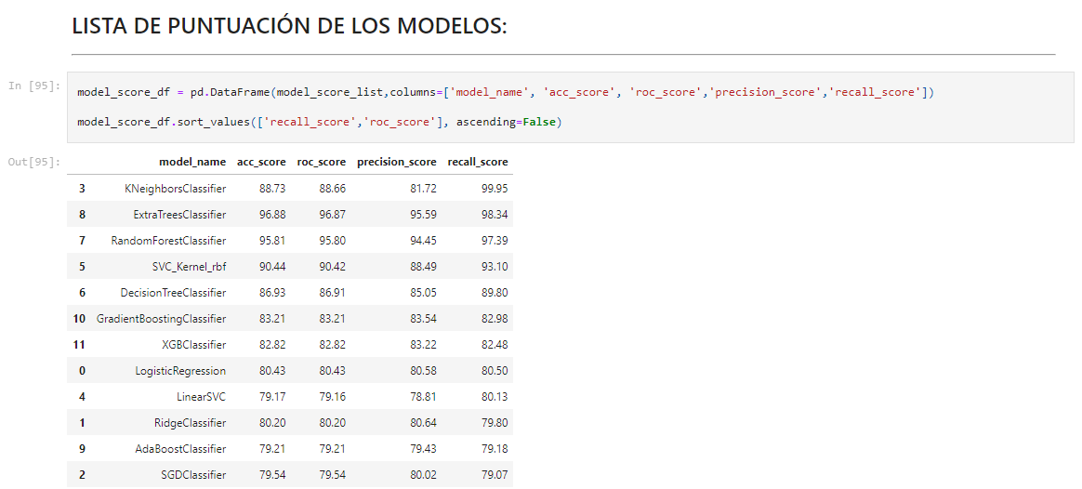Click roc_score value 79.16 for LinearSVC

[333, 397]
